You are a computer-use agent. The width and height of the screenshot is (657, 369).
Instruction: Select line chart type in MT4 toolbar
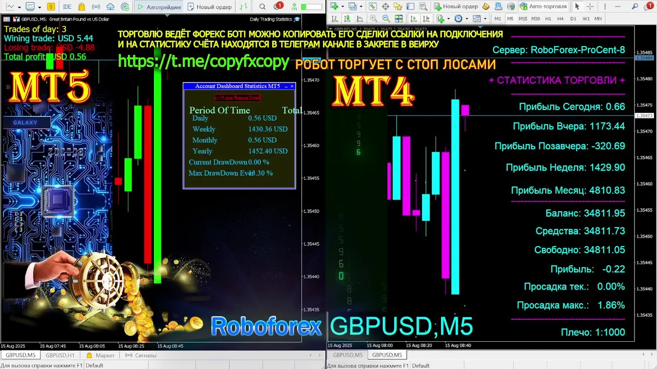point(359,18)
